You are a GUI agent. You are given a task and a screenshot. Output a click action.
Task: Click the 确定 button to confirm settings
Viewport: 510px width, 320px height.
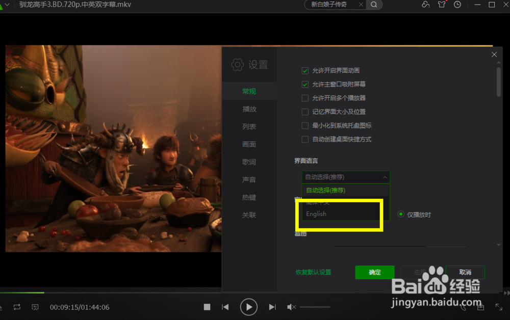tap(374, 272)
